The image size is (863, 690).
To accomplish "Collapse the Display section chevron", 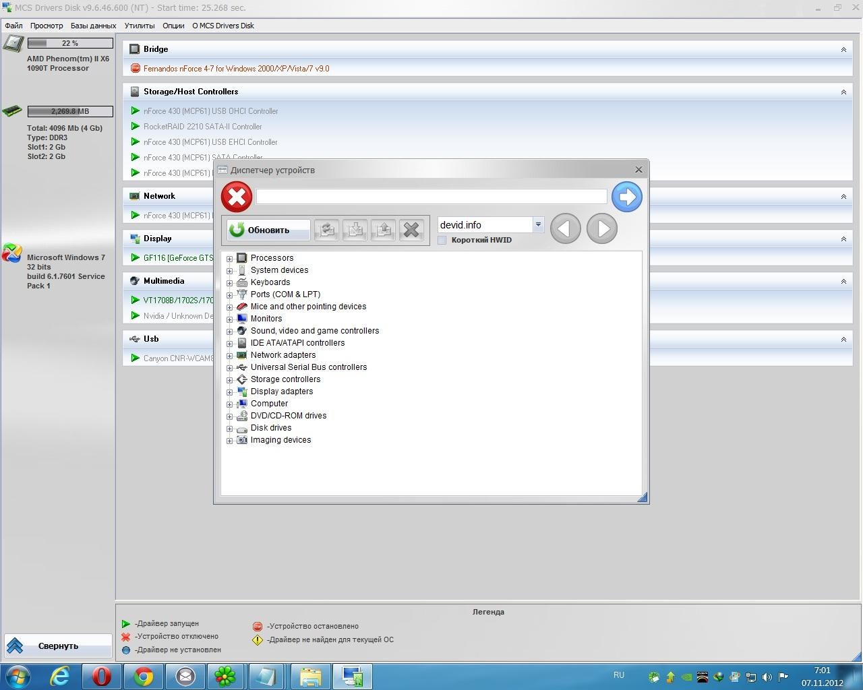I will tap(843, 239).
